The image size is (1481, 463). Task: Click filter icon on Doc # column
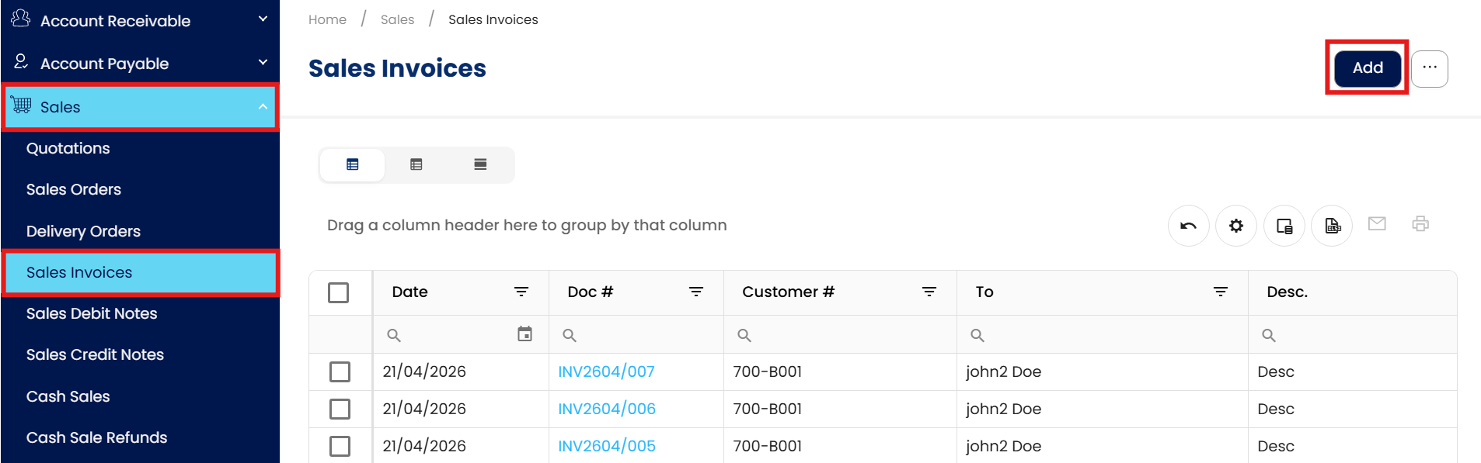point(695,292)
